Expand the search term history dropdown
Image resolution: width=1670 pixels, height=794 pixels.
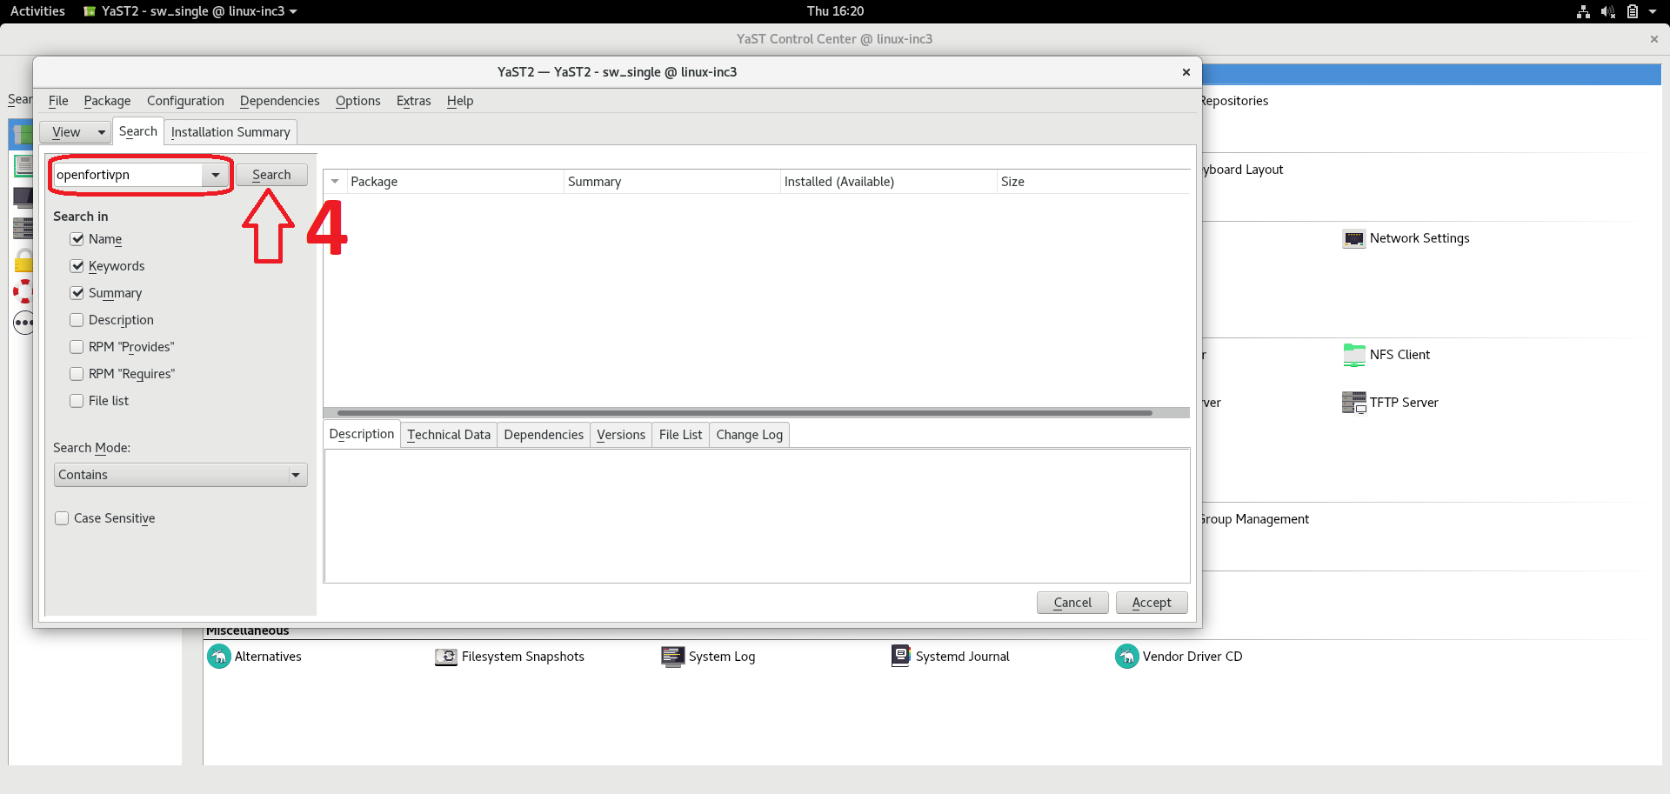[x=215, y=175]
